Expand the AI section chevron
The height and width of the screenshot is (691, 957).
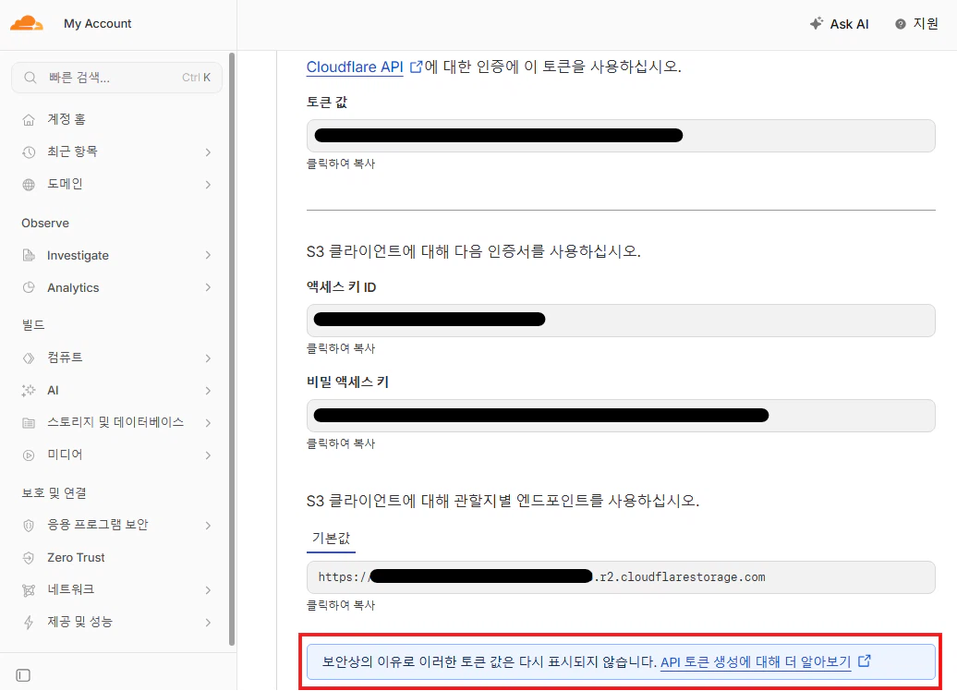208,391
